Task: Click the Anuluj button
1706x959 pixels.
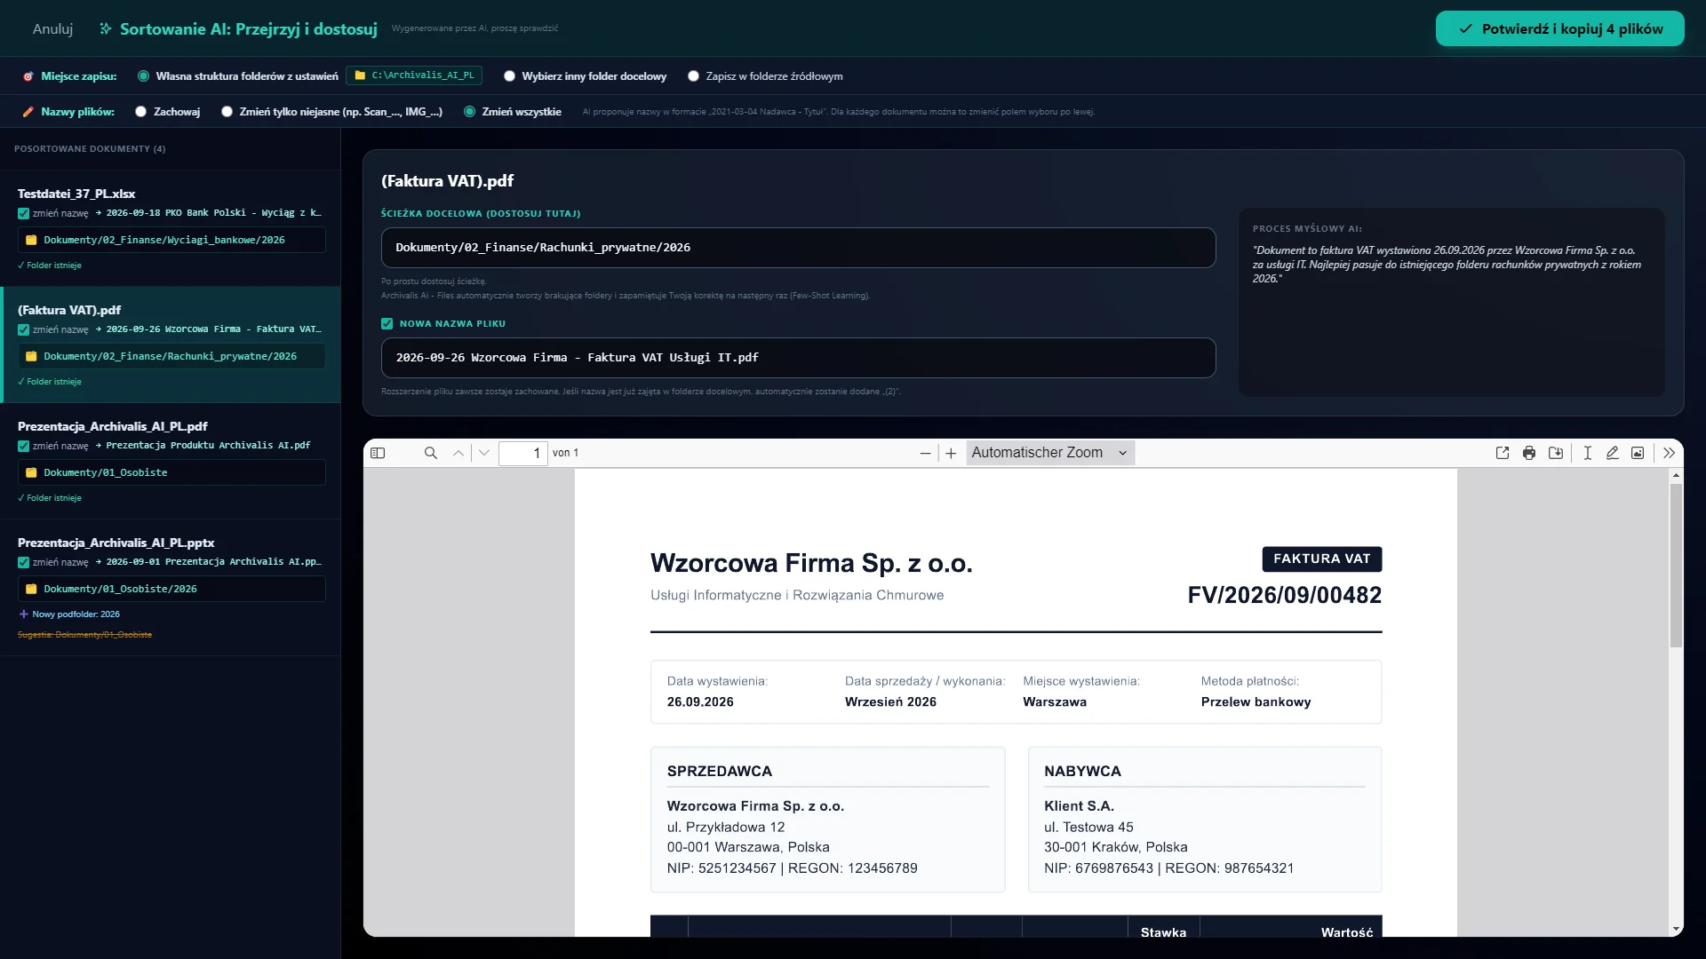Action: tap(52, 28)
